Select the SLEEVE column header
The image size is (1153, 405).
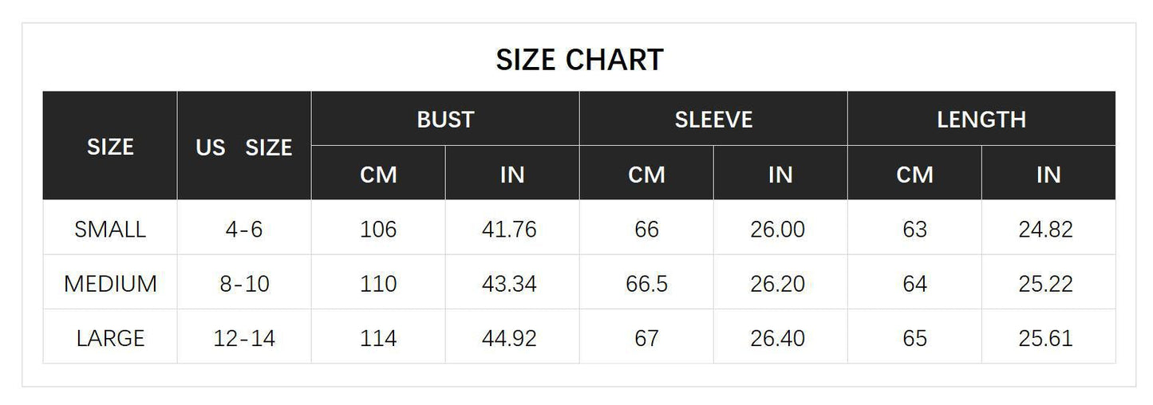tap(713, 120)
